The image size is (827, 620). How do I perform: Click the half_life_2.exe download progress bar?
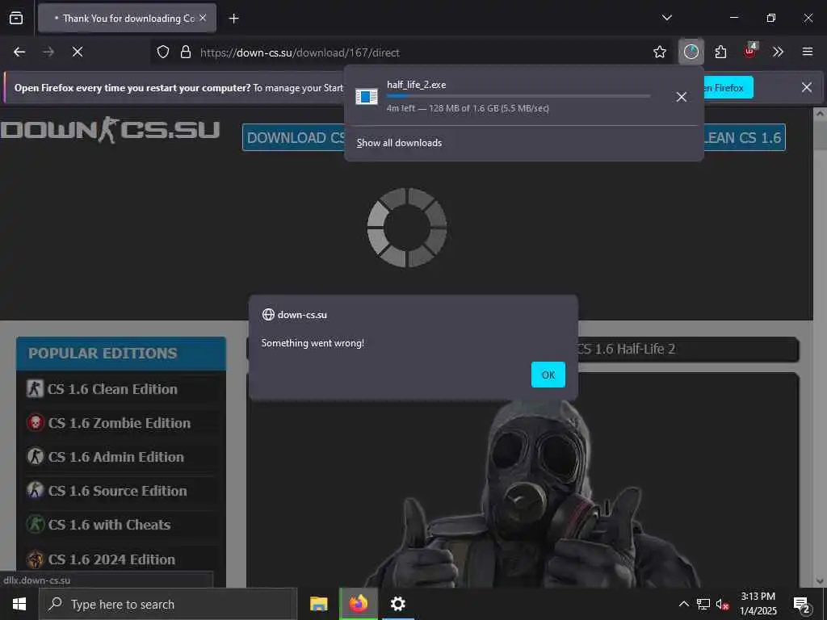tap(518, 96)
